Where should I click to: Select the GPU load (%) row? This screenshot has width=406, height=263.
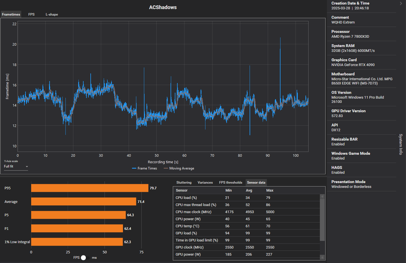[246, 233]
